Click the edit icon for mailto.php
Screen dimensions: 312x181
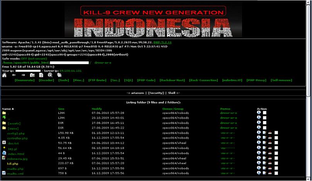pos(264,168)
